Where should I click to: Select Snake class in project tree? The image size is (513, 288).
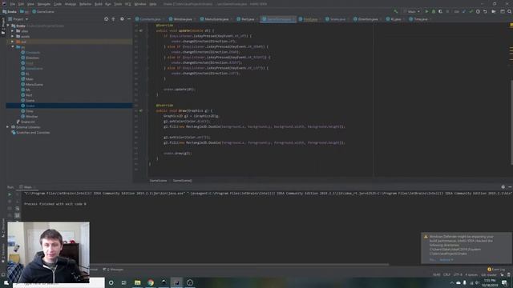(30, 106)
